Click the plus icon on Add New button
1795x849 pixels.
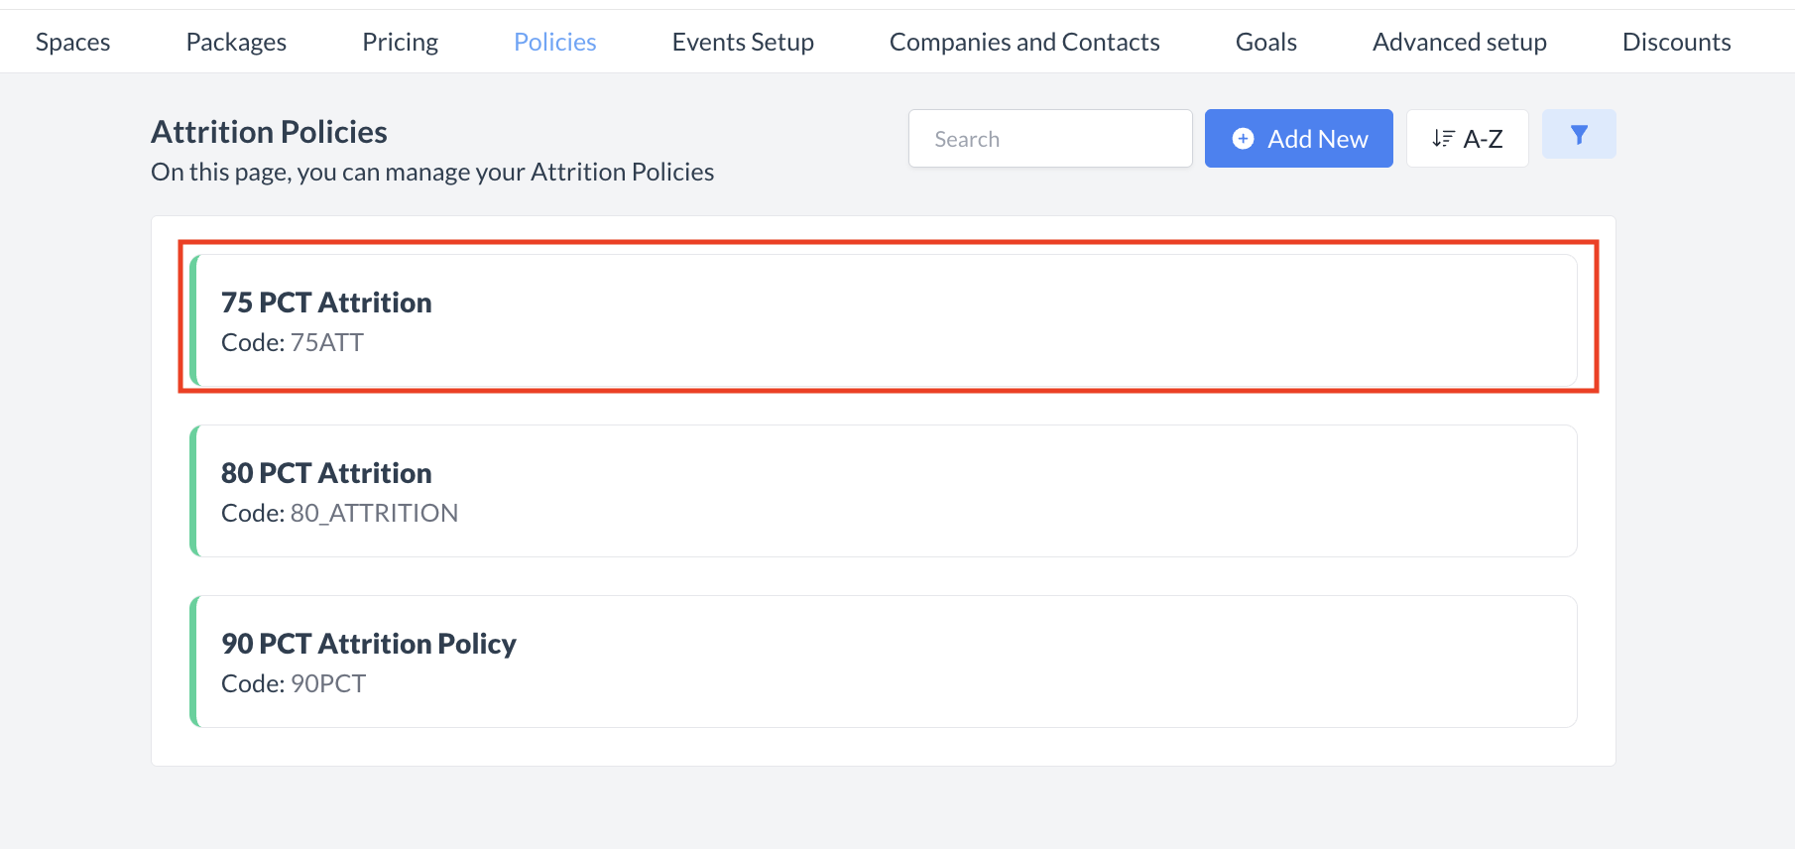point(1243,138)
